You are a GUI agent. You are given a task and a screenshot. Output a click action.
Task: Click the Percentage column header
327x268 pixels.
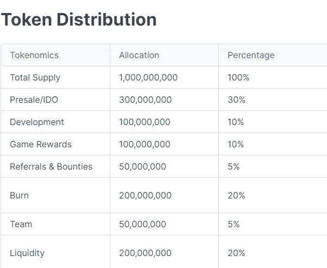tap(251, 55)
